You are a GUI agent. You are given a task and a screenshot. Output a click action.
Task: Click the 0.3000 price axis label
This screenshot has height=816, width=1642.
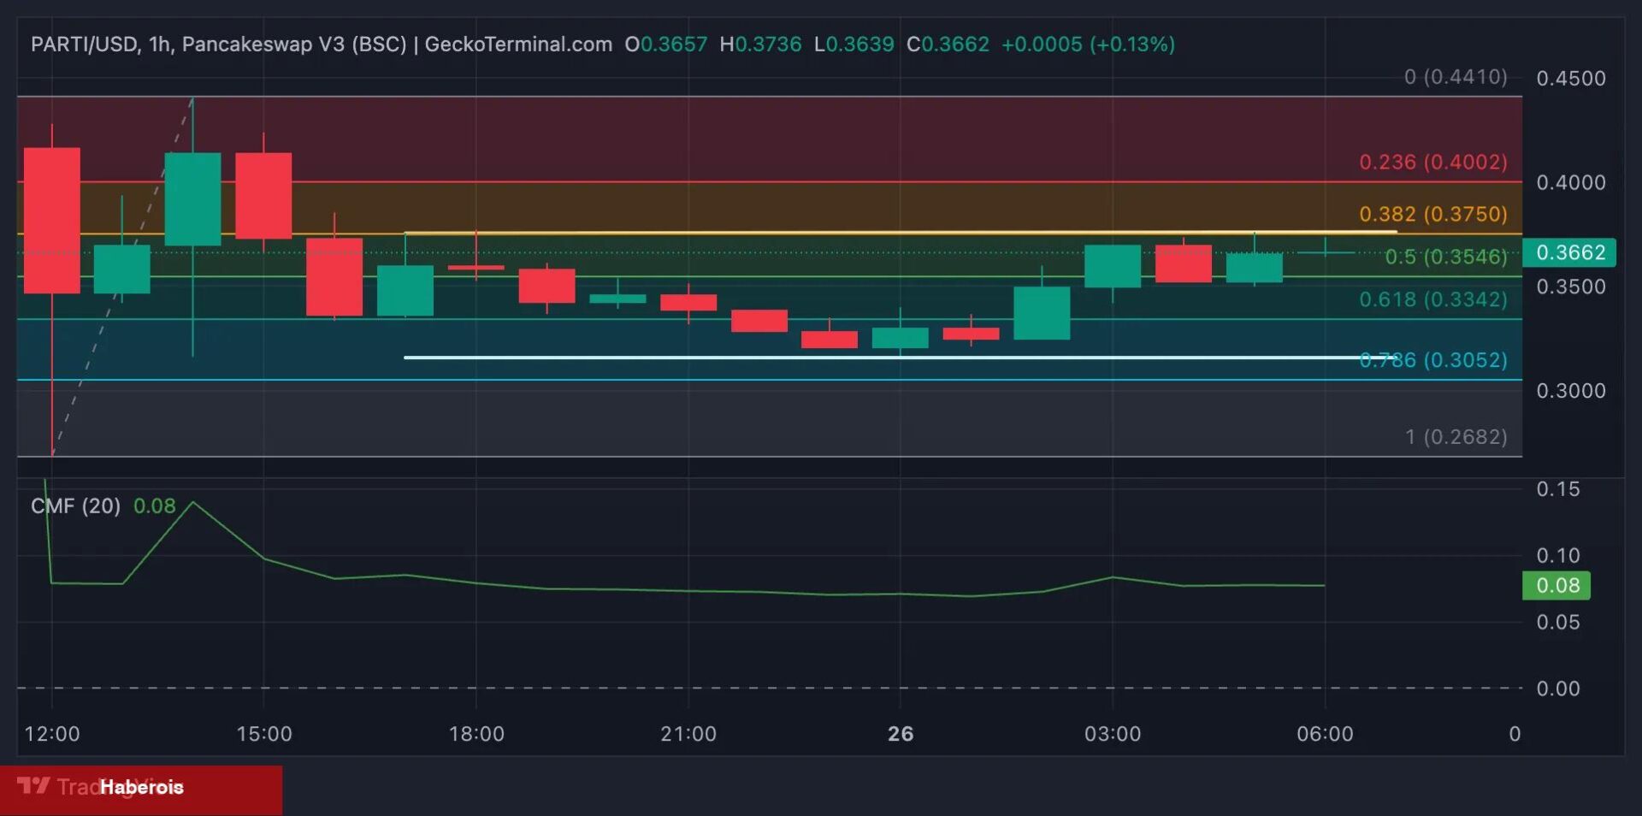[1571, 391]
